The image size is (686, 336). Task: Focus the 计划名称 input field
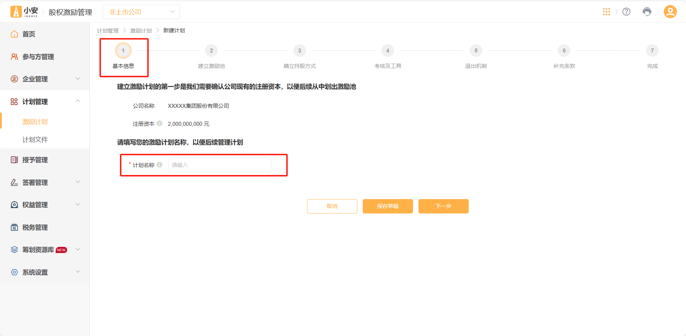click(219, 165)
